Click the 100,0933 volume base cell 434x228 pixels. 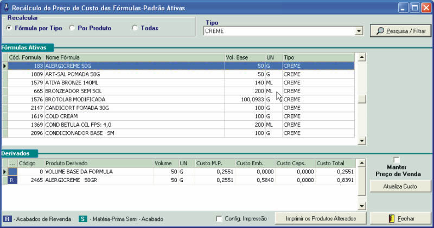pyautogui.click(x=245, y=100)
